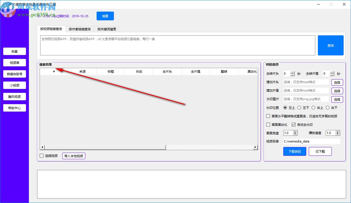Viewport: 351px width, 203px height.
Task: Decrease 画面亮度 value with down arrow
Action: [295, 134]
